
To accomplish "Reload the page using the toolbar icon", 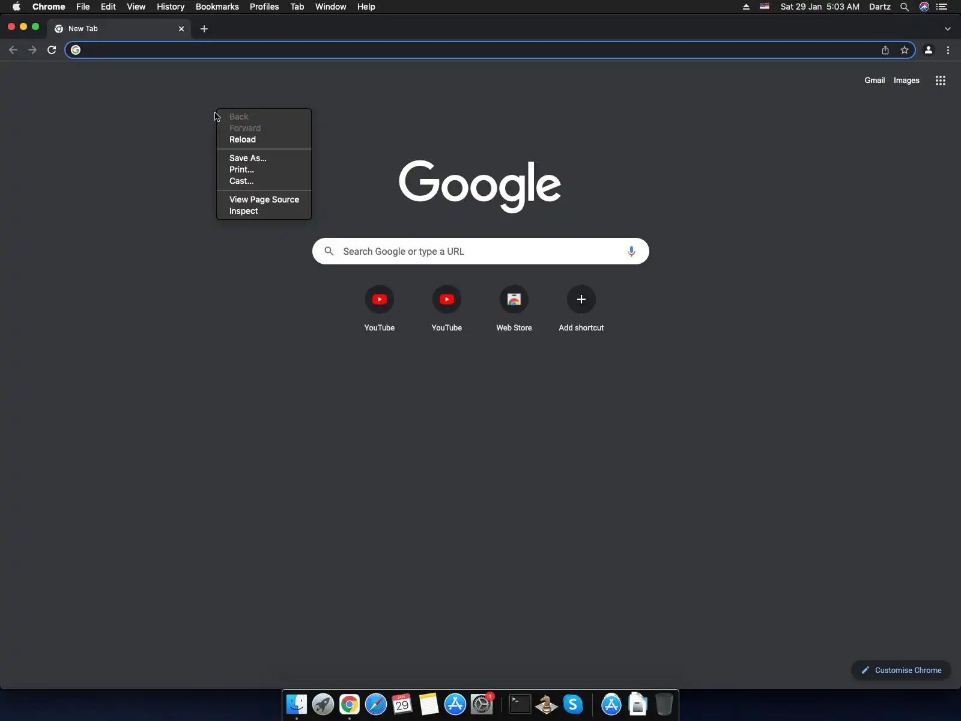I will [52, 50].
